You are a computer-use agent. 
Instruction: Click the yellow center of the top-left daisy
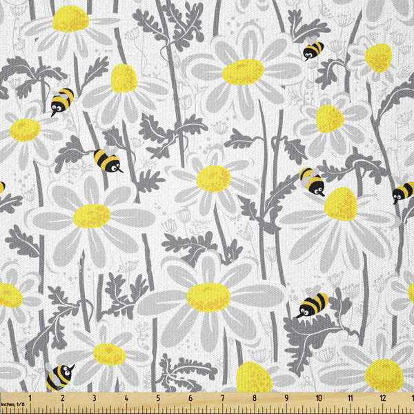70,19
